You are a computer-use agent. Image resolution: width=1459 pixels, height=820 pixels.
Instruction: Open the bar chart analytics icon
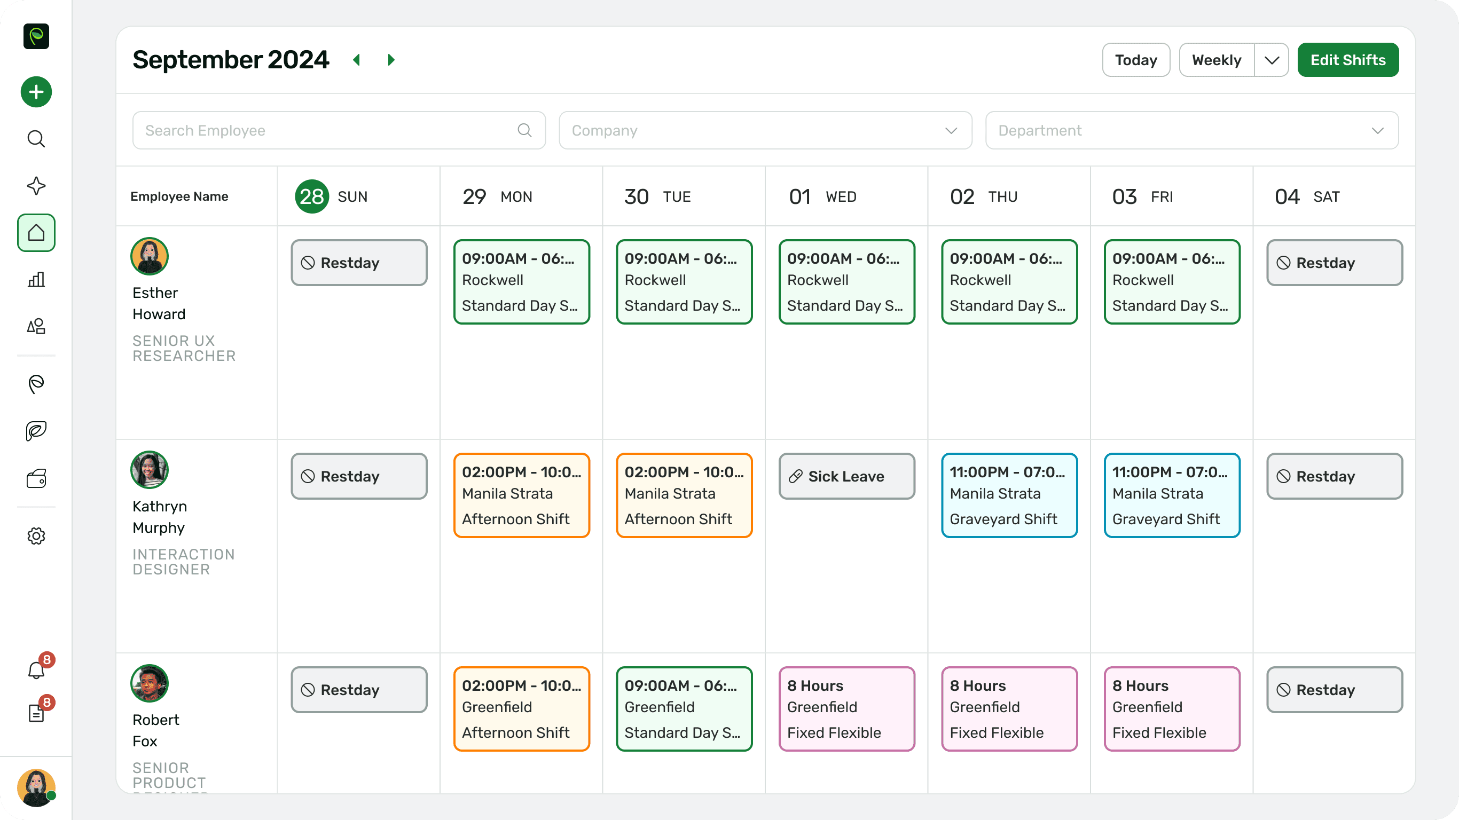click(x=36, y=279)
